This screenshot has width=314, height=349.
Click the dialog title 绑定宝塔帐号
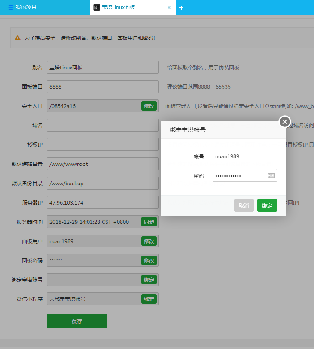pos(188,130)
